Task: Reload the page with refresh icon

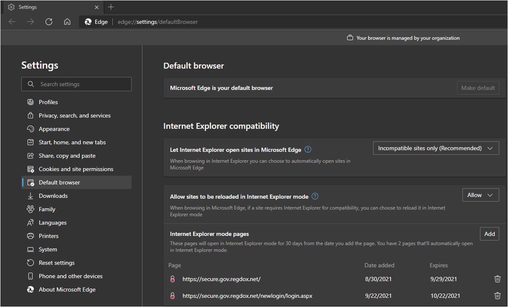Action: (x=49, y=22)
